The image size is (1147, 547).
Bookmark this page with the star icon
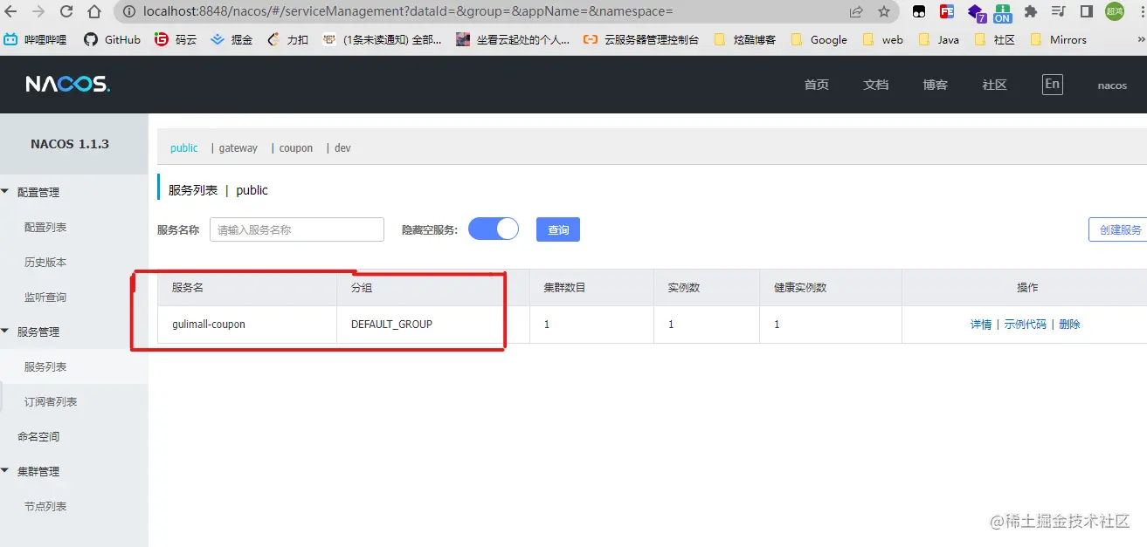(x=884, y=12)
